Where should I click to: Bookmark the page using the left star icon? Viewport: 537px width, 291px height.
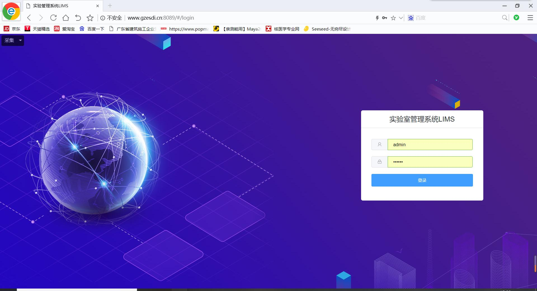tap(90, 18)
